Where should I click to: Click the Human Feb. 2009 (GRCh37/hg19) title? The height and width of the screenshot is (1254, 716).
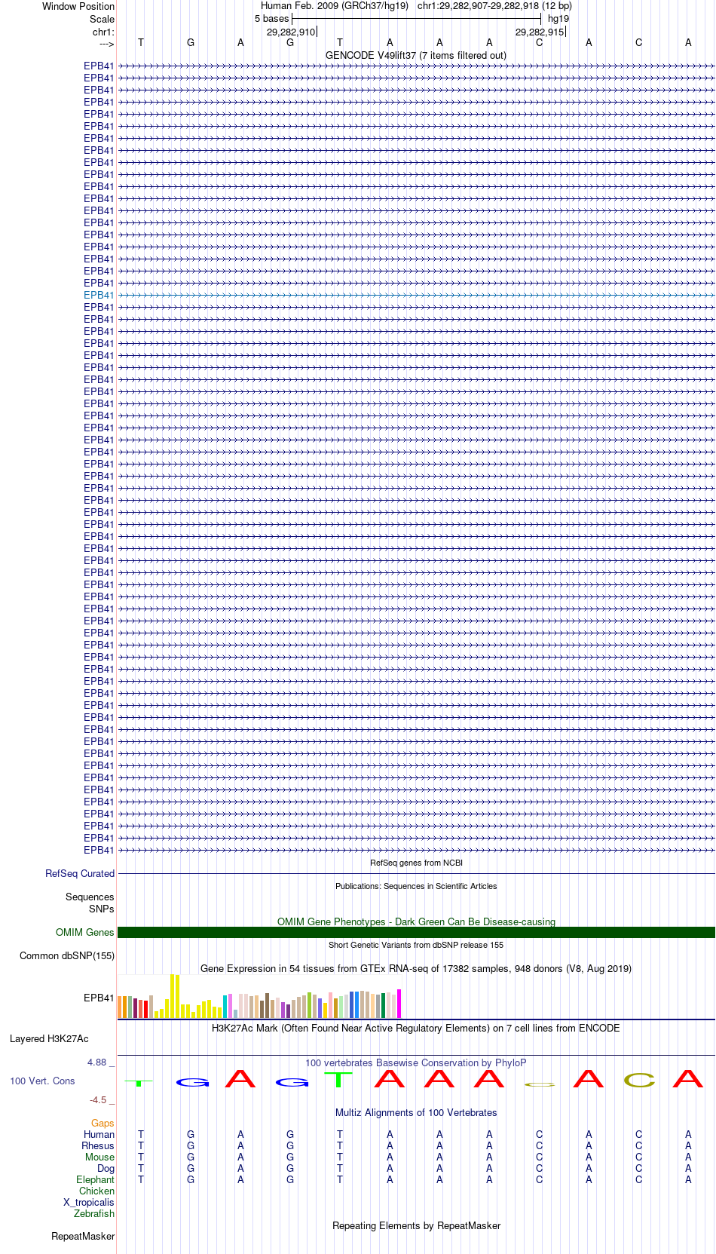click(335, 6)
